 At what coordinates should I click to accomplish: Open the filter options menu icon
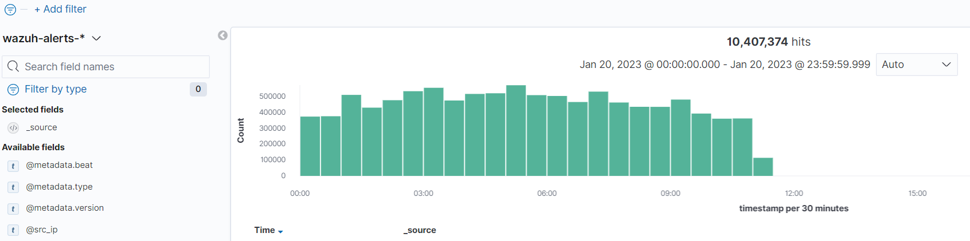10,10
